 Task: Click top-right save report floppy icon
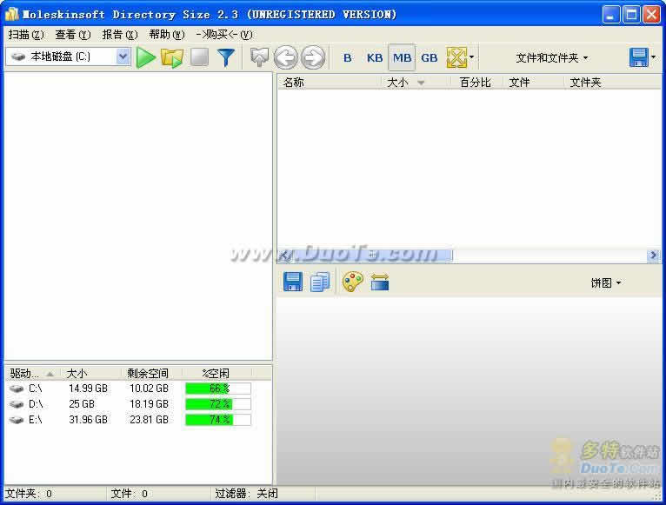tap(639, 57)
